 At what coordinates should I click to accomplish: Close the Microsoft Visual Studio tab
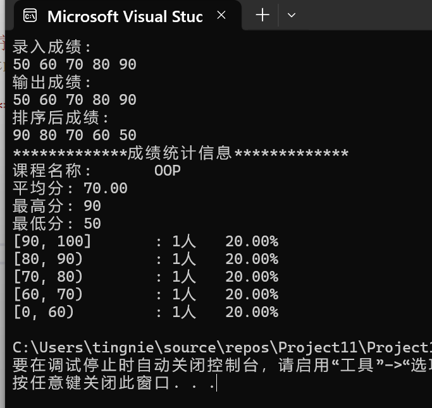tap(221, 15)
